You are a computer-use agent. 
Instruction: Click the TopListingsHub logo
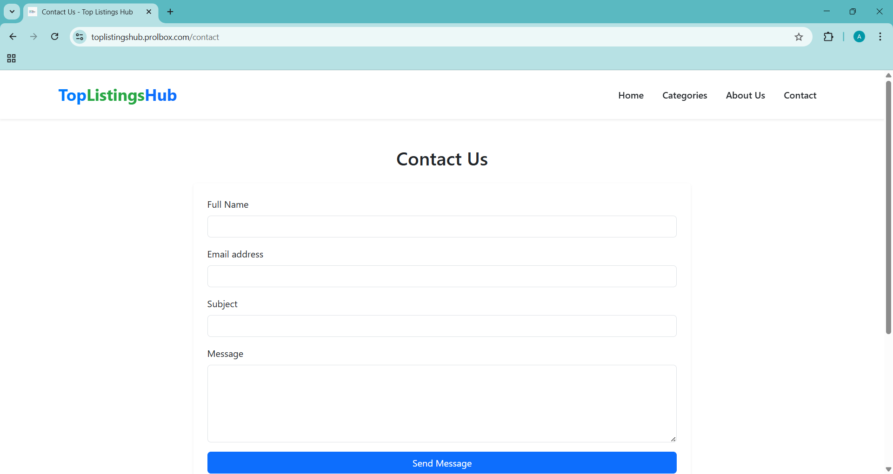[118, 95]
